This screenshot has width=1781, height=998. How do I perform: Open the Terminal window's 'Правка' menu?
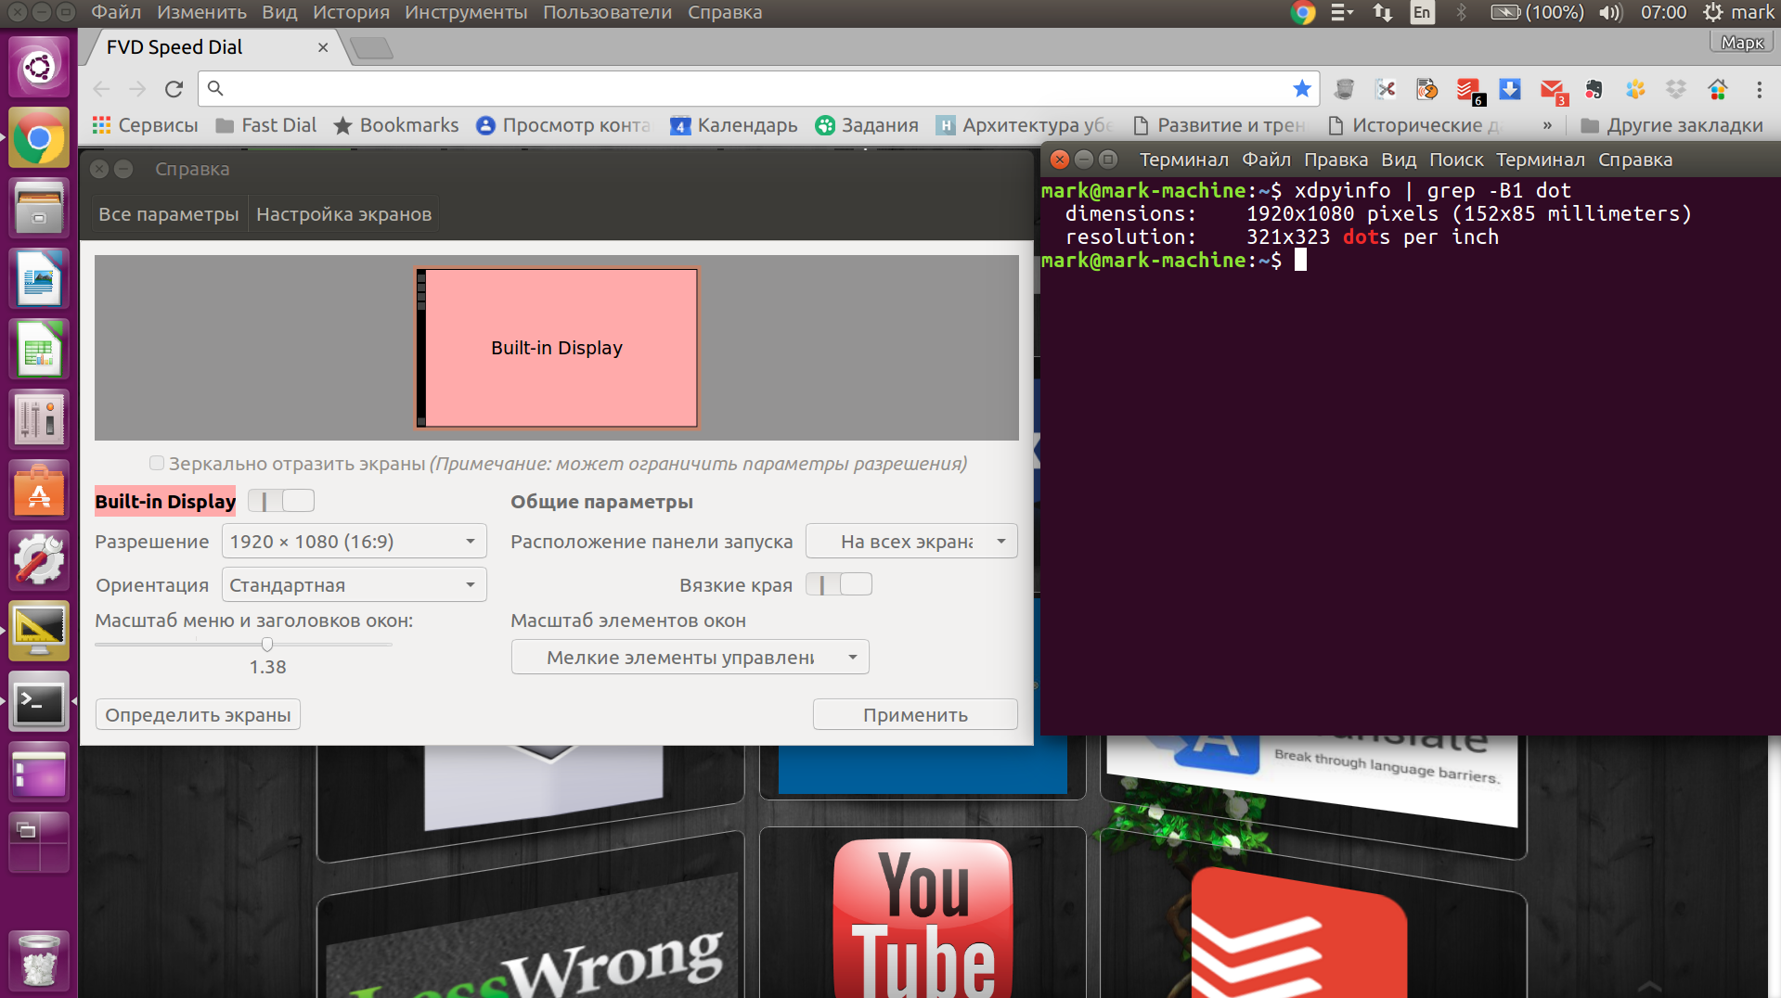tap(1336, 160)
